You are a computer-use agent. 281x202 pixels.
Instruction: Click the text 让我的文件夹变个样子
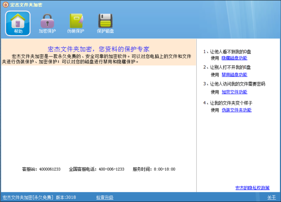(231, 103)
